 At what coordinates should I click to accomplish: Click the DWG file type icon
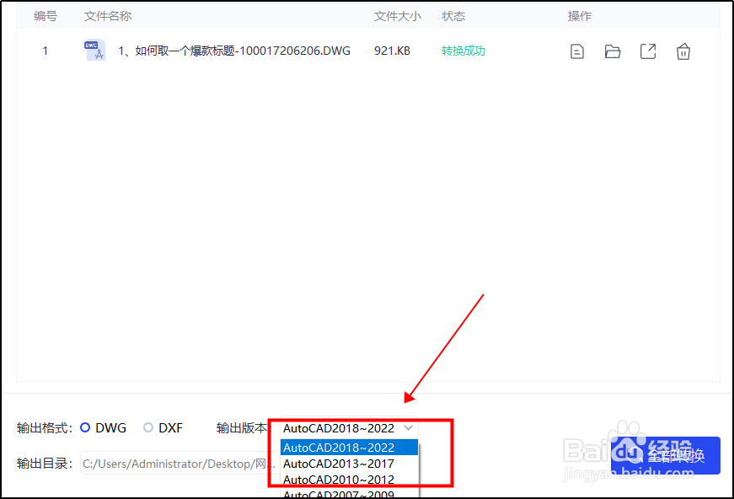(x=94, y=50)
